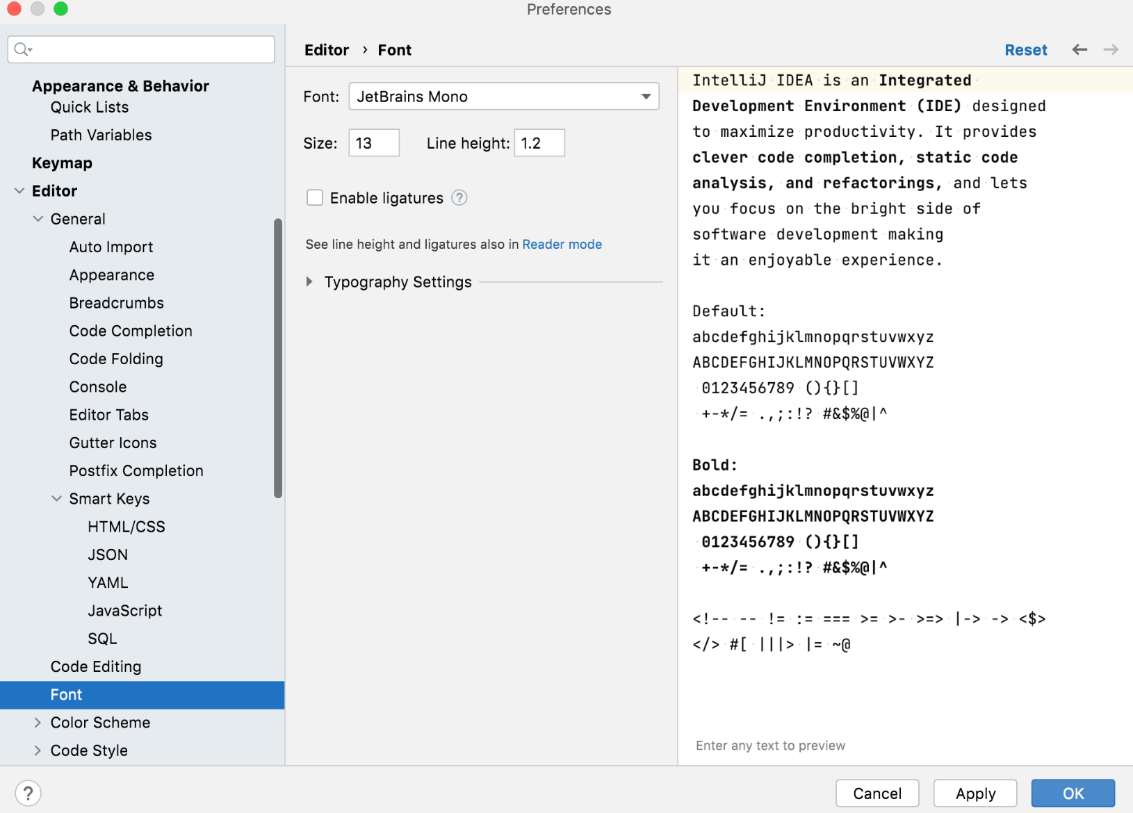
Task: Click the font Size input field
Action: pos(373,142)
